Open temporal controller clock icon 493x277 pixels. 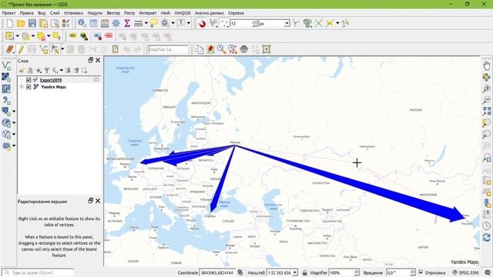(486, 225)
